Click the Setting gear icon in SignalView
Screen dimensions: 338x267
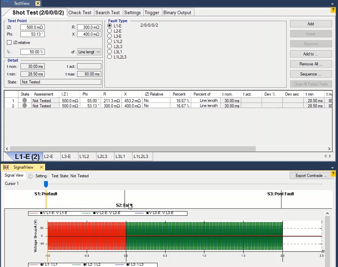(x=31, y=176)
